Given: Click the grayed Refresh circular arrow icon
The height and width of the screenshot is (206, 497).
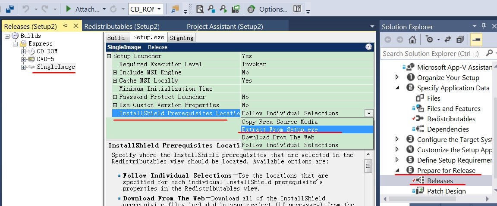Looking at the screenshot, I should click(x=113, y=9).
